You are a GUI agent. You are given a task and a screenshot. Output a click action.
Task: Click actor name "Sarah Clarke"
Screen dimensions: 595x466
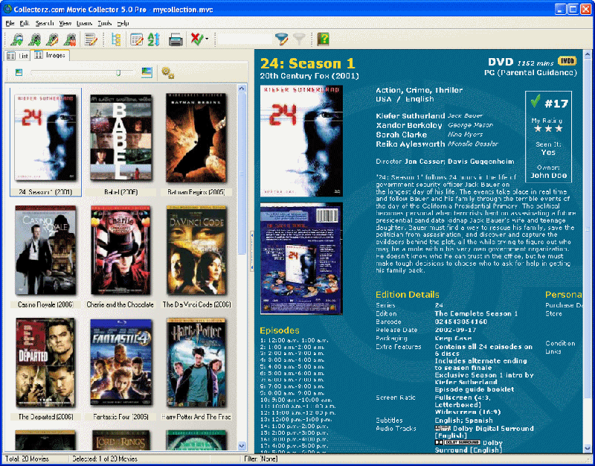(x=401, y=135)
